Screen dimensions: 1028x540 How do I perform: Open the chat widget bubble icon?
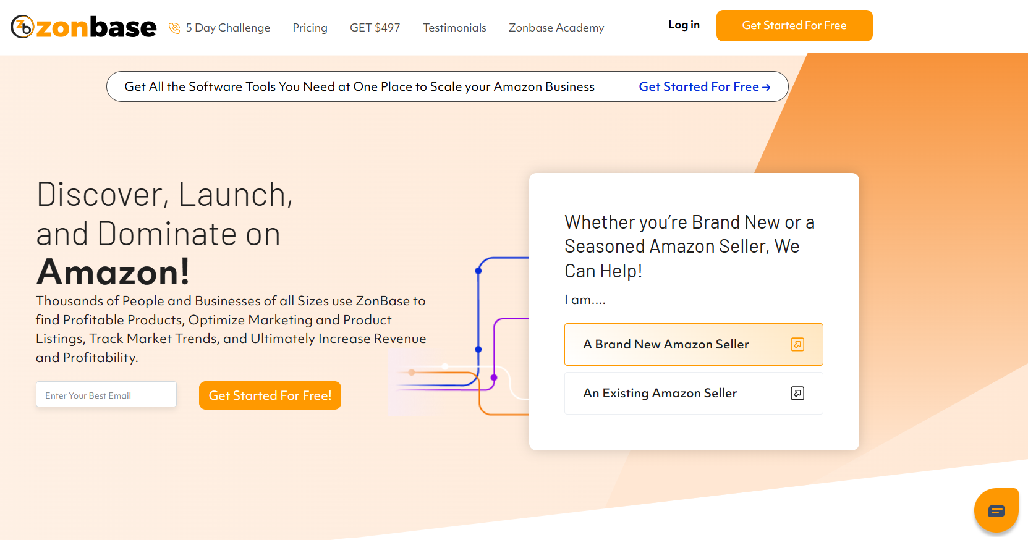pyautogui.click(x=996, y=510)
